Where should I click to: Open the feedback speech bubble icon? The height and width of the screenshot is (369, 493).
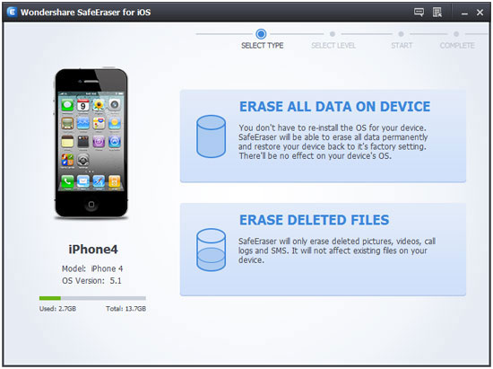[419, 13]
